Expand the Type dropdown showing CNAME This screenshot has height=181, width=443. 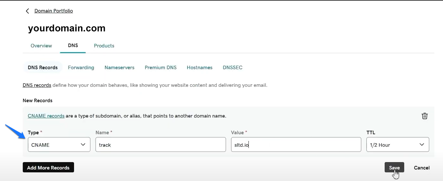click(x=59, y=145)
